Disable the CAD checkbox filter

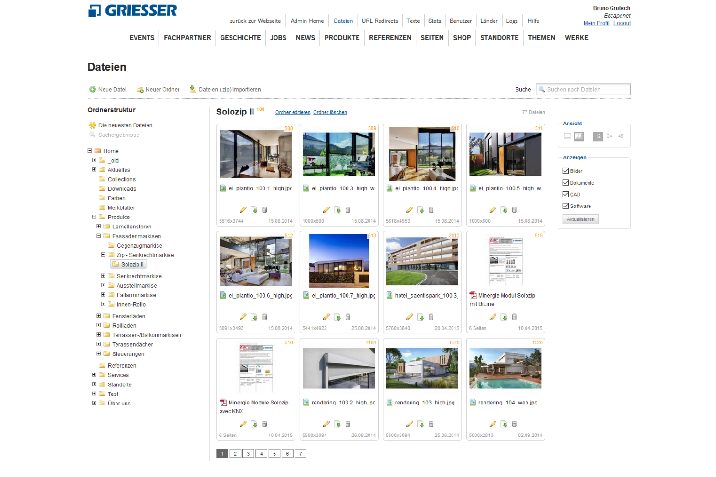[x=566, y=194]
